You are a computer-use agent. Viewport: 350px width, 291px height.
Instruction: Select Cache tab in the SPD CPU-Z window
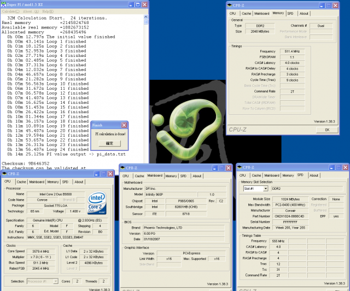point(256,176)
